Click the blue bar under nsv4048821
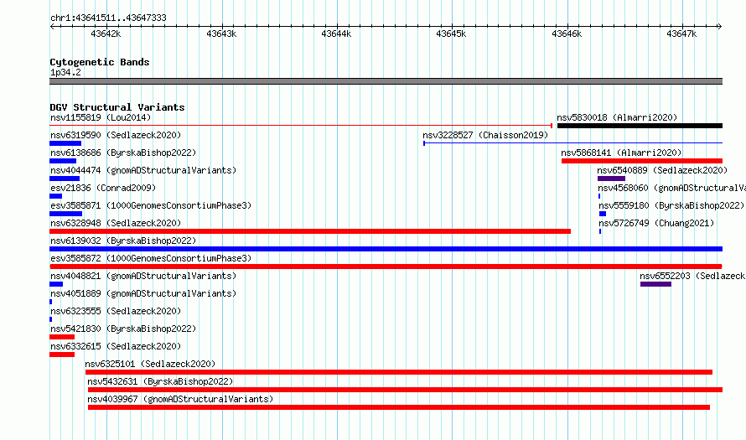Viewport: 746px width, 440px height. tap(56, 284)
